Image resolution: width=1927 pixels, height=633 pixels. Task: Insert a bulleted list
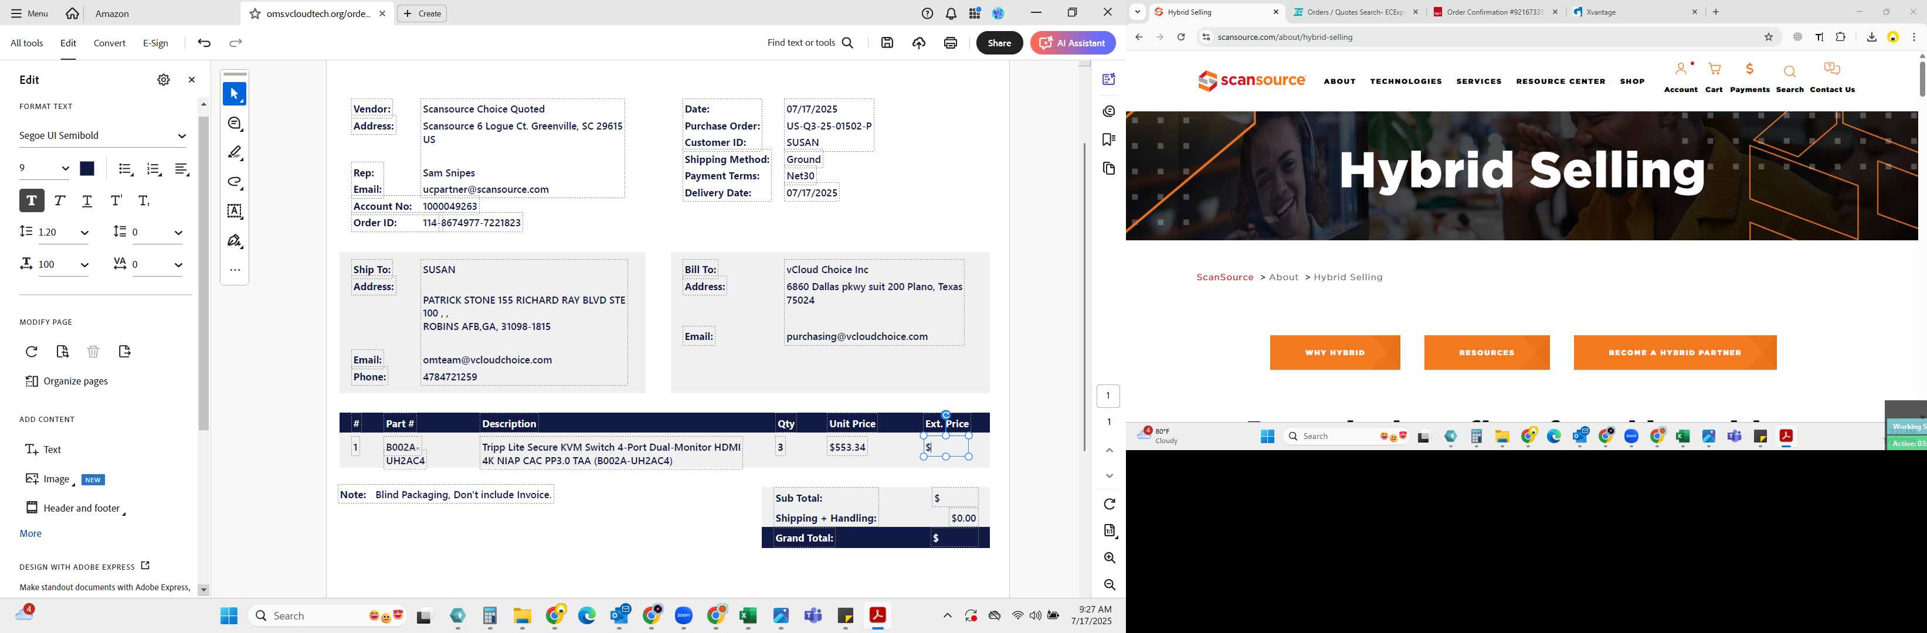[x=125, y=169]
